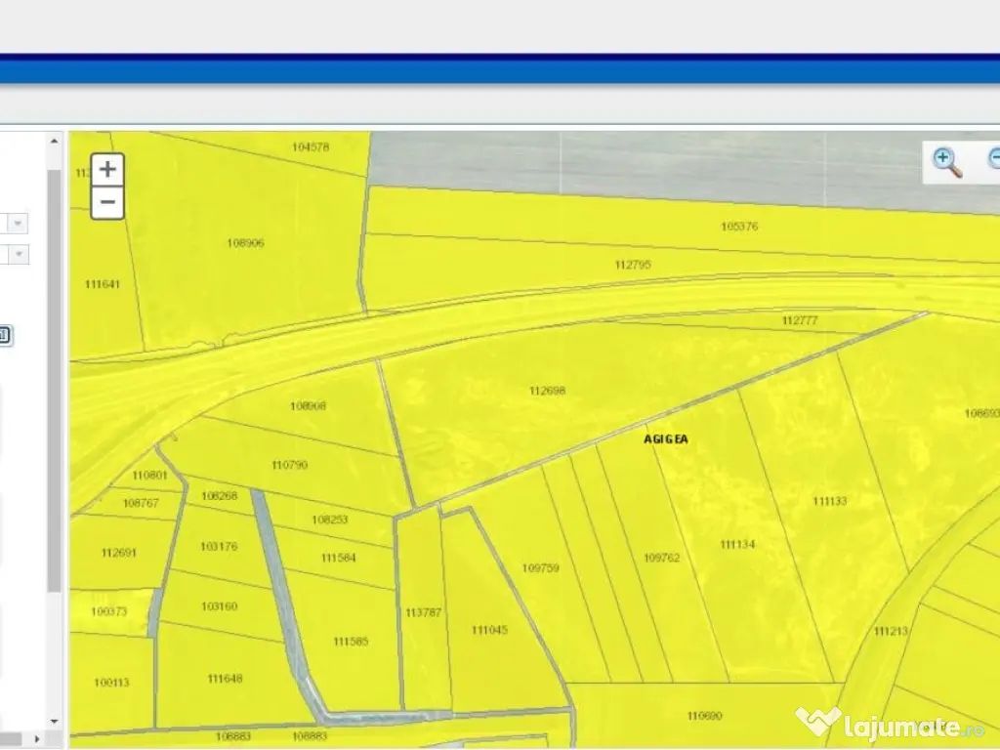Open the first dropdown in left panel
This screenshot has width=1000, height=750.
[x=17, y=224]
